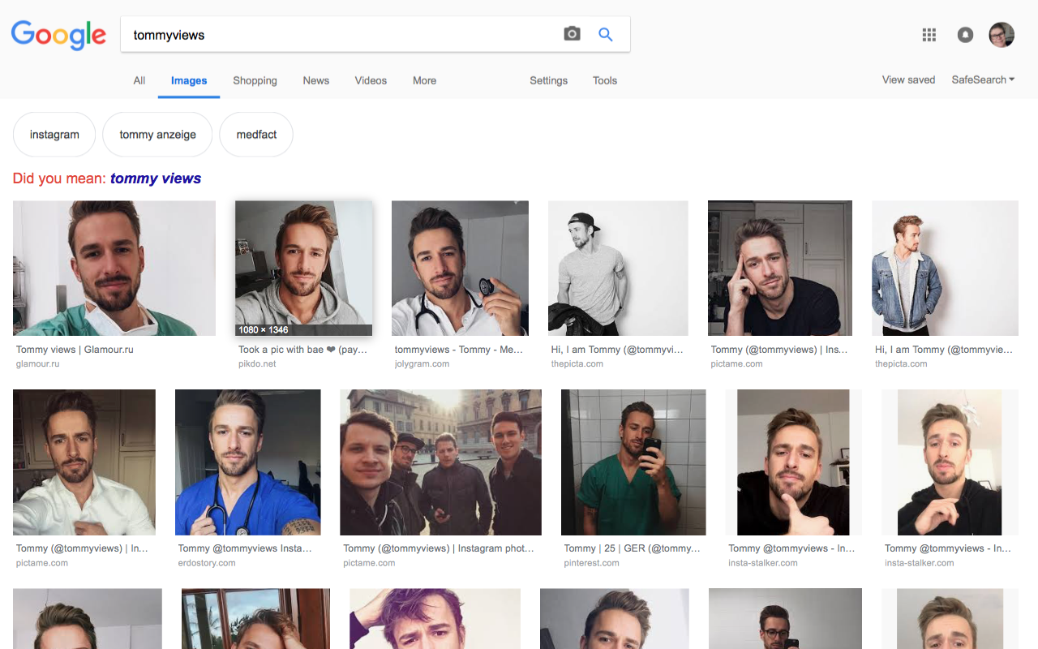Open the Tools options

click(x=605, y=80)
